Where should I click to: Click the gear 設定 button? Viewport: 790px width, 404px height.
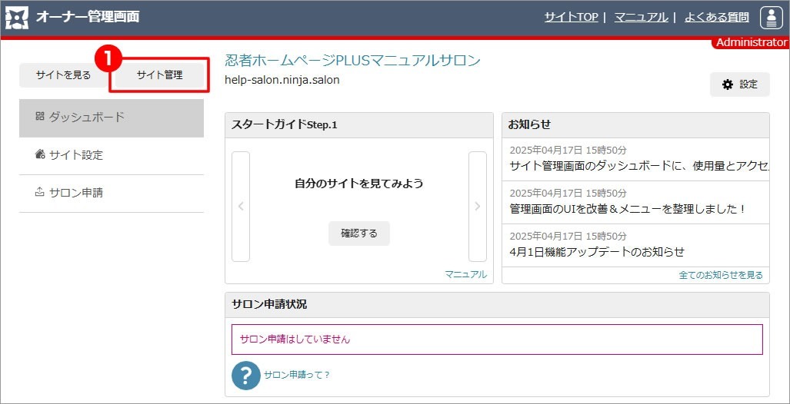tap(739, 84)
